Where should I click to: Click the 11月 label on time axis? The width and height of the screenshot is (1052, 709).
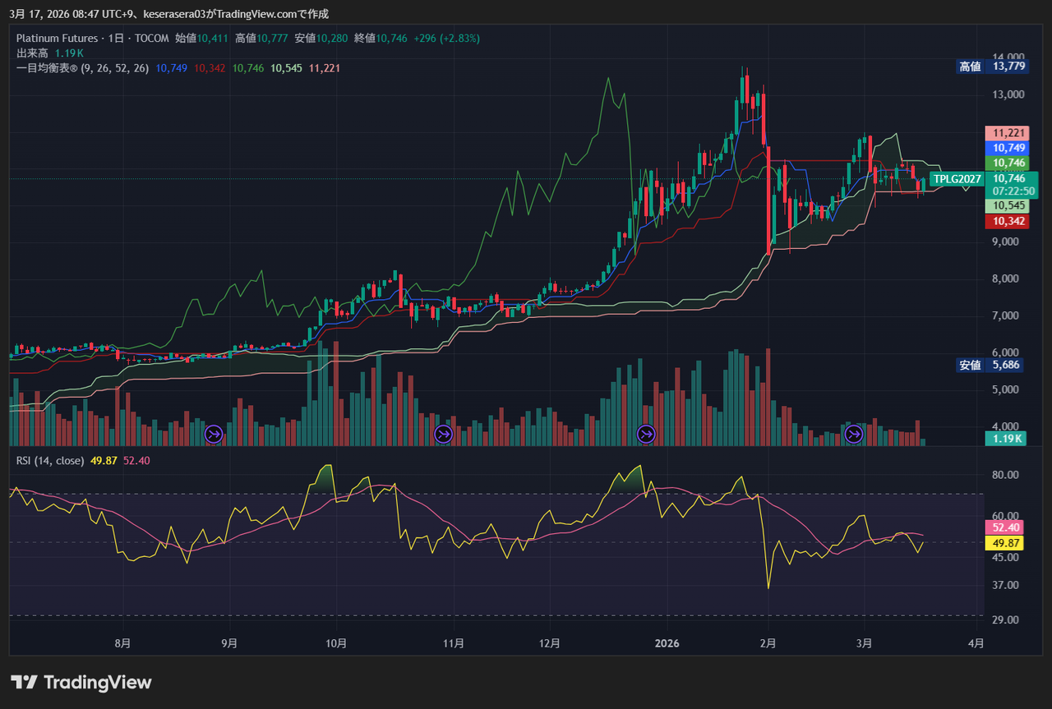(x=453, y=643)
